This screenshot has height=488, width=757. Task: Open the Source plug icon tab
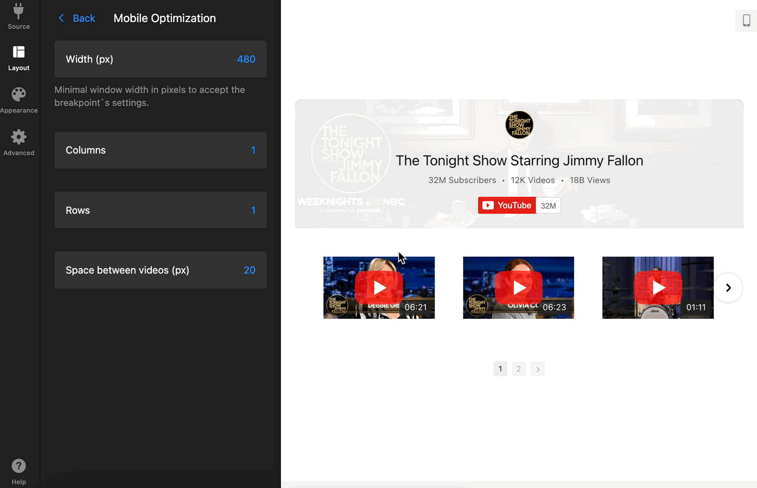click(x=18, y=16)
